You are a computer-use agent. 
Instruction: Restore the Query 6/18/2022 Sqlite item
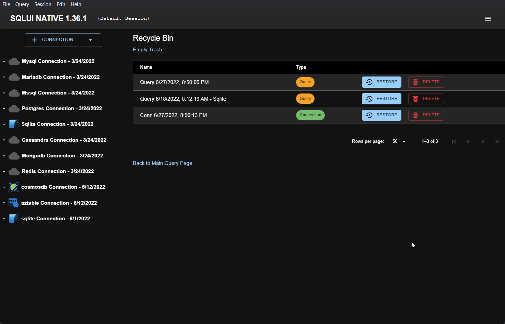click(382, 99)
